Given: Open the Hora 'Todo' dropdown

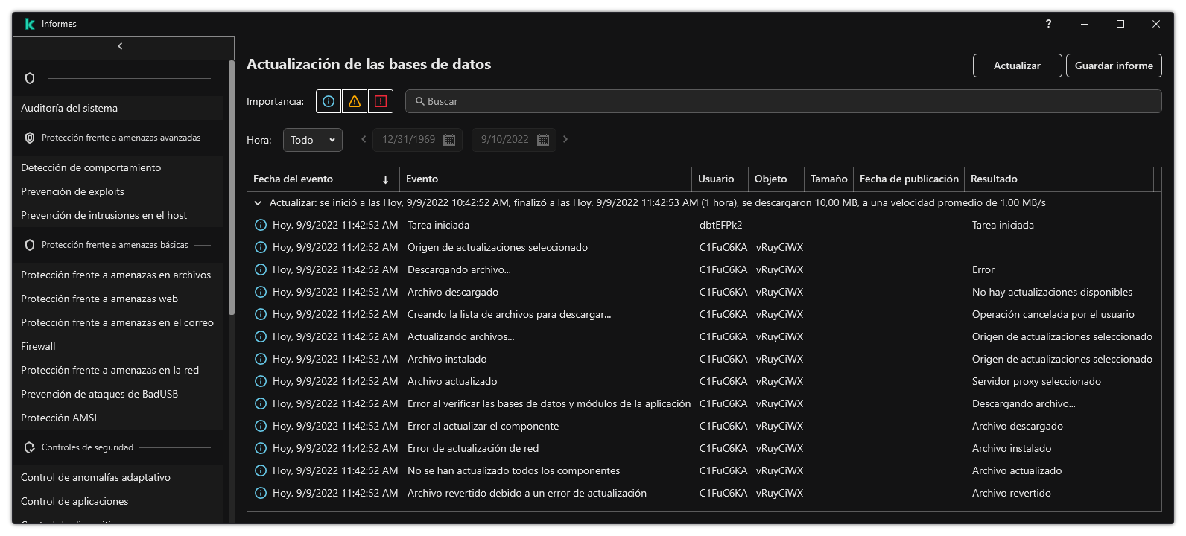Looking at the screenshot, I should point(312,140).
